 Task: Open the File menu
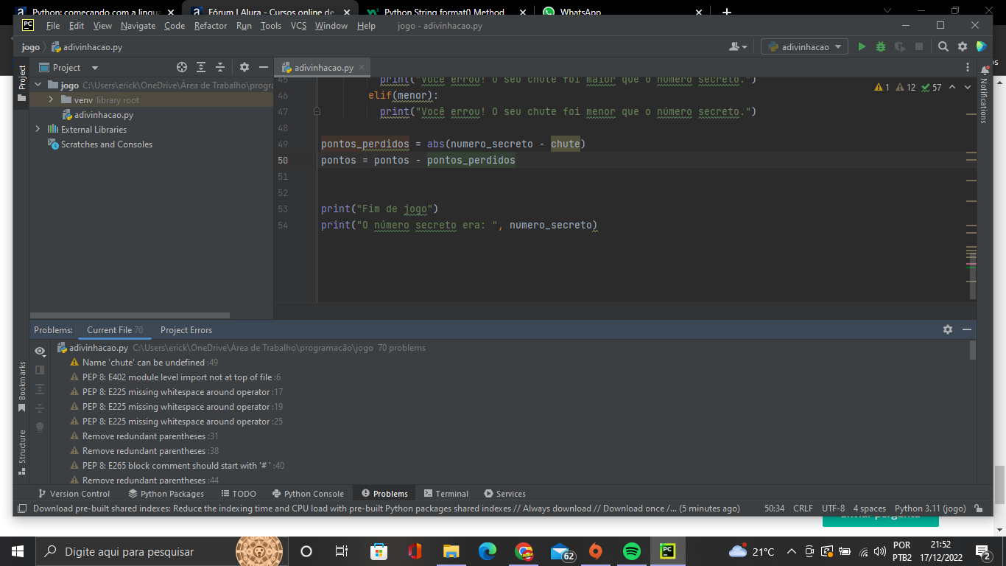coord(53,26)
